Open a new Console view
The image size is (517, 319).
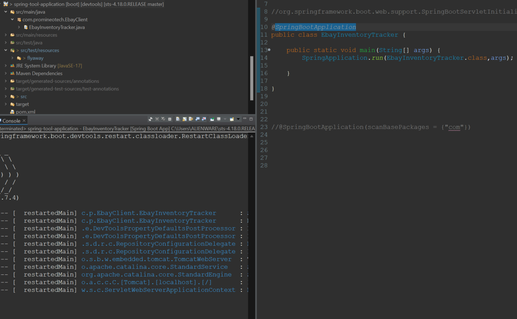pos(232,119)
